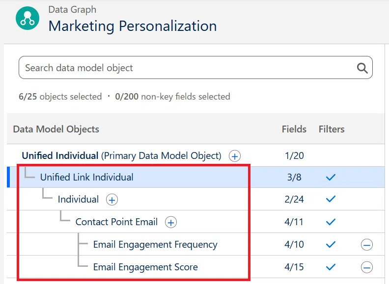The height and width of the screenshot is (284, 389).
Task: Click the 3/8 fields count
Action: 294,177
